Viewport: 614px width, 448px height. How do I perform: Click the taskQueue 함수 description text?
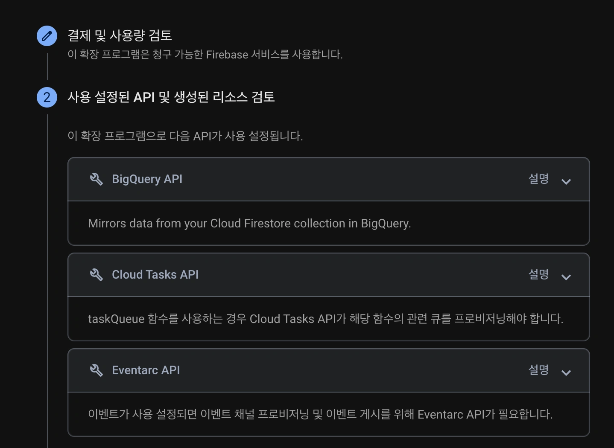tap(325, 319)
